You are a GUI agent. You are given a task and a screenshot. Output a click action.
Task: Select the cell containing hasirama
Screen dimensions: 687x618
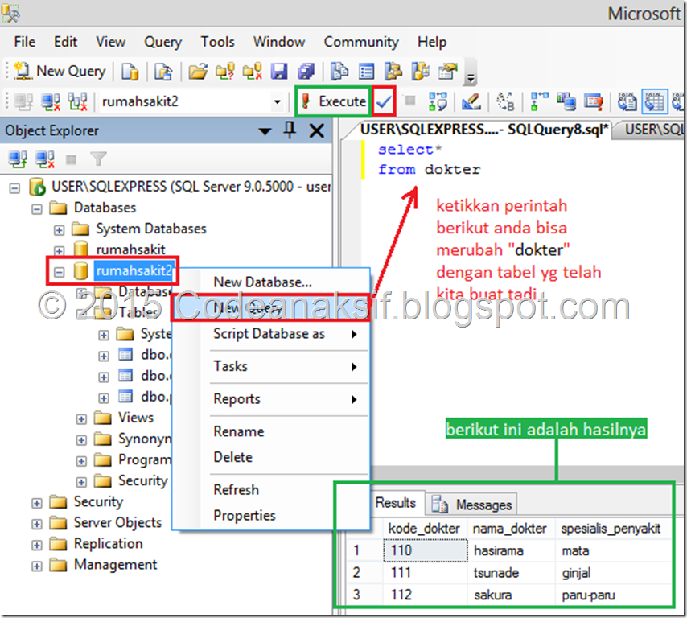(x=512, y=551)
